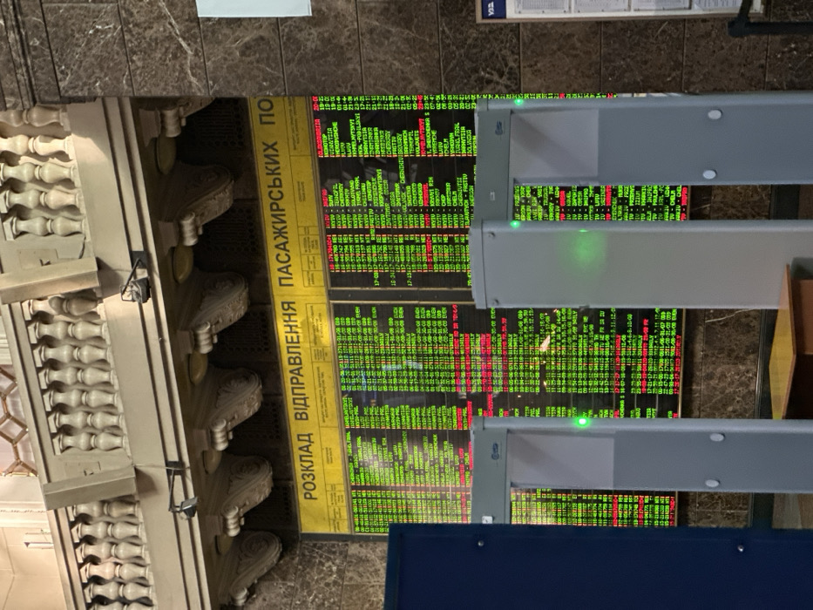Click the cut-off ПО text on yellow banner
Image resolution: width=813 pixels, height=610 pixels.
click(267, 112)
